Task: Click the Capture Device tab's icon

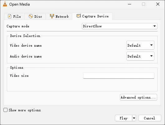Action: tap(79, 16)
